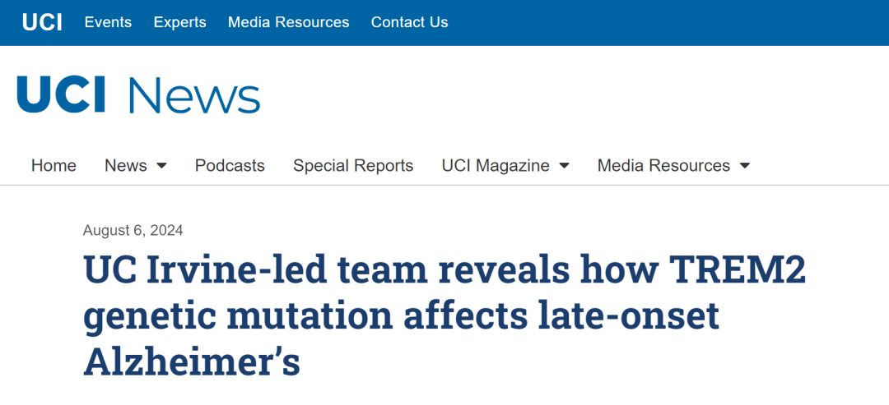Open the Events link
Screen dimensions: 889x405
(x=108, y=22)
